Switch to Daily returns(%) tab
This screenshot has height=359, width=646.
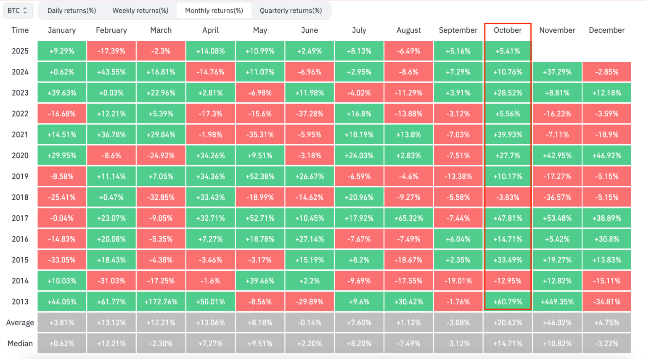pos(71,11)
